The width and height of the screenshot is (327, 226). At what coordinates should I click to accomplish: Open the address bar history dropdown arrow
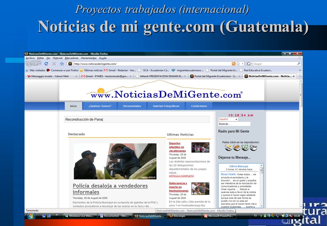(242, 64)
